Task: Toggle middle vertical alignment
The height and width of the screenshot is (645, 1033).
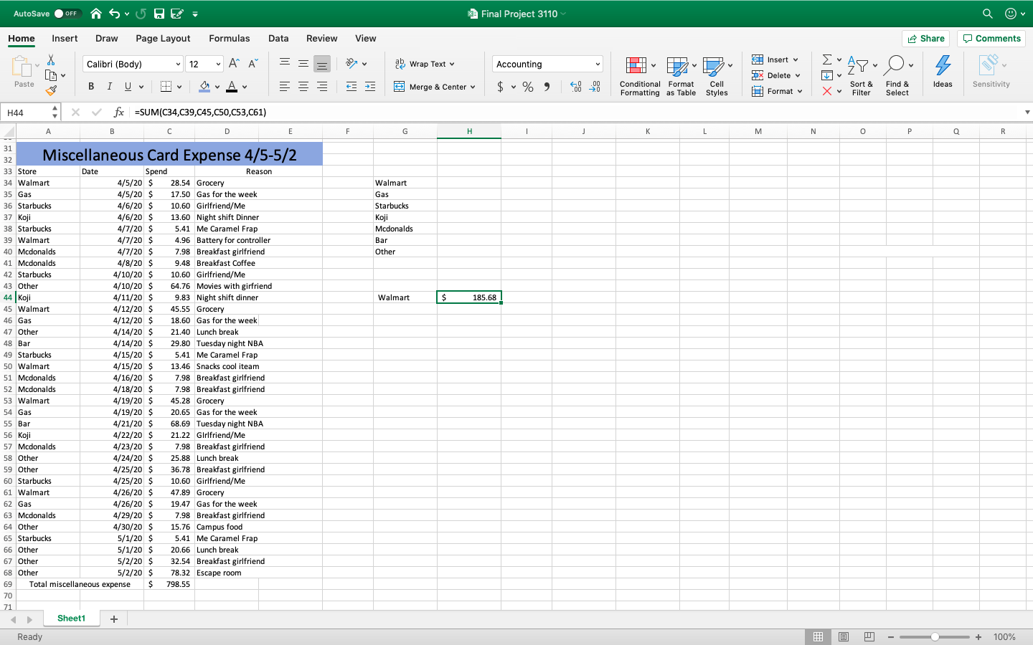Action: [303, 64]
